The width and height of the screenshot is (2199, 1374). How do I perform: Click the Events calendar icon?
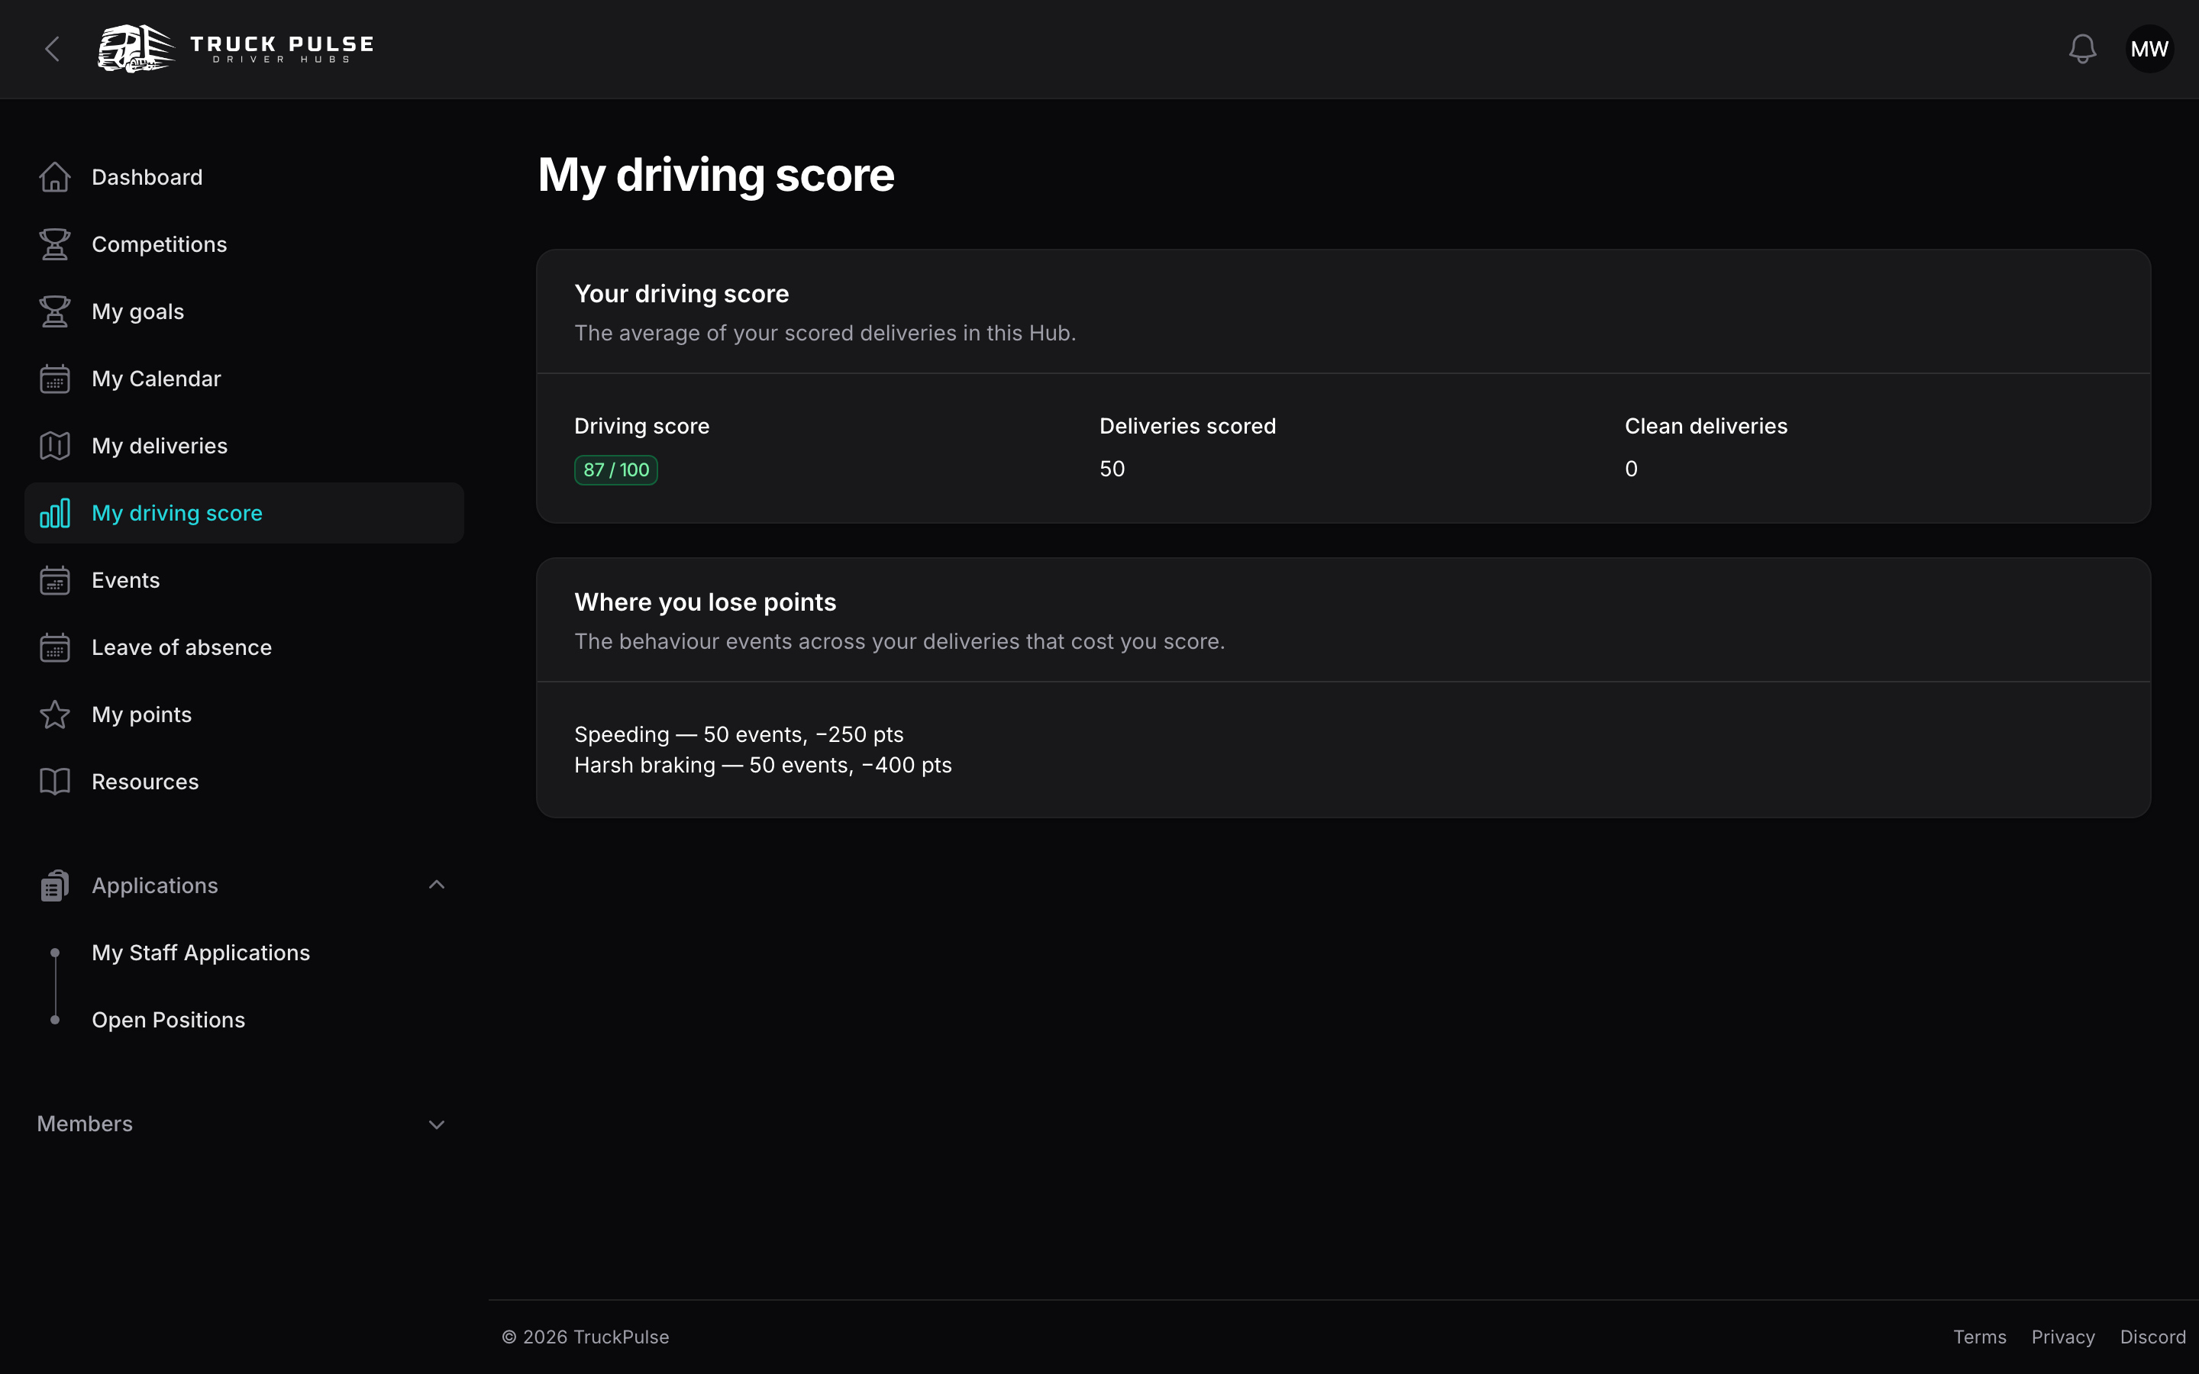[x=54, y=581]
